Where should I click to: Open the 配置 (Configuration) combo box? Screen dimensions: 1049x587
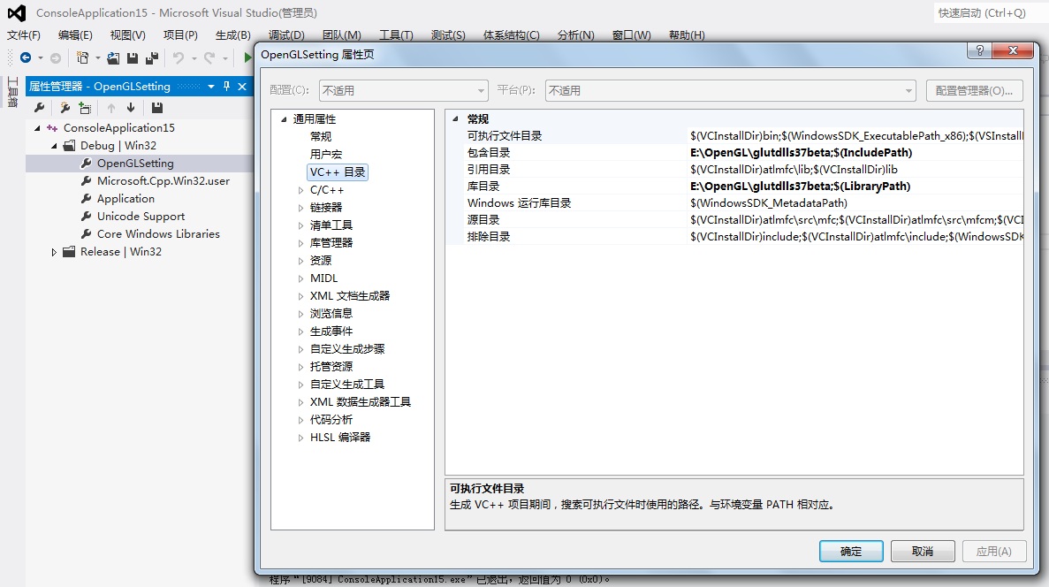[x=403, y=90]
